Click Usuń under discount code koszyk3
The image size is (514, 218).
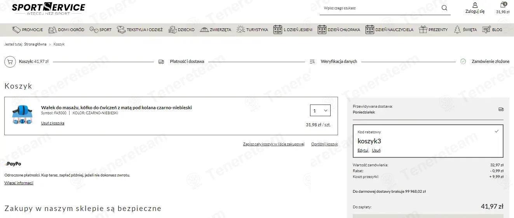pyautogui.click(x=376, y=150)
